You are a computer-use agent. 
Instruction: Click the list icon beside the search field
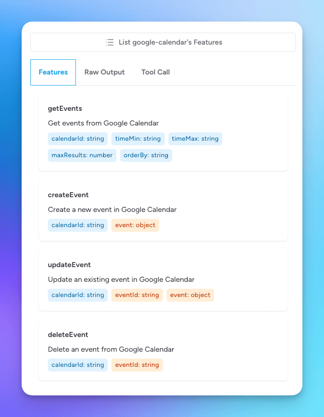110,42
